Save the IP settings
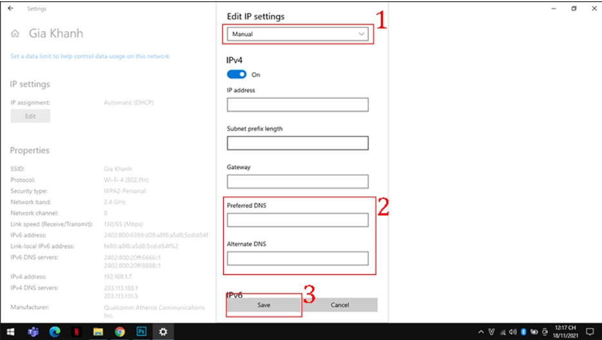The image size is (602, 340). (x=264, y=305)
